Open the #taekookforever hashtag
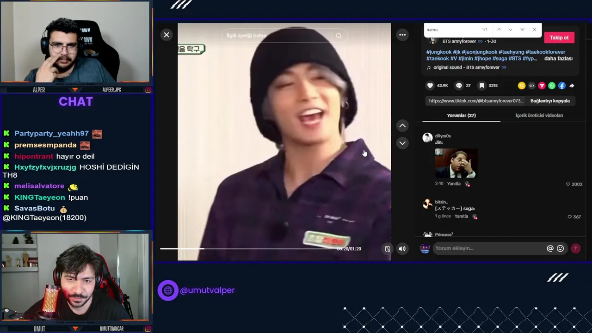This screenshot has height=333, width=592. 545,52
